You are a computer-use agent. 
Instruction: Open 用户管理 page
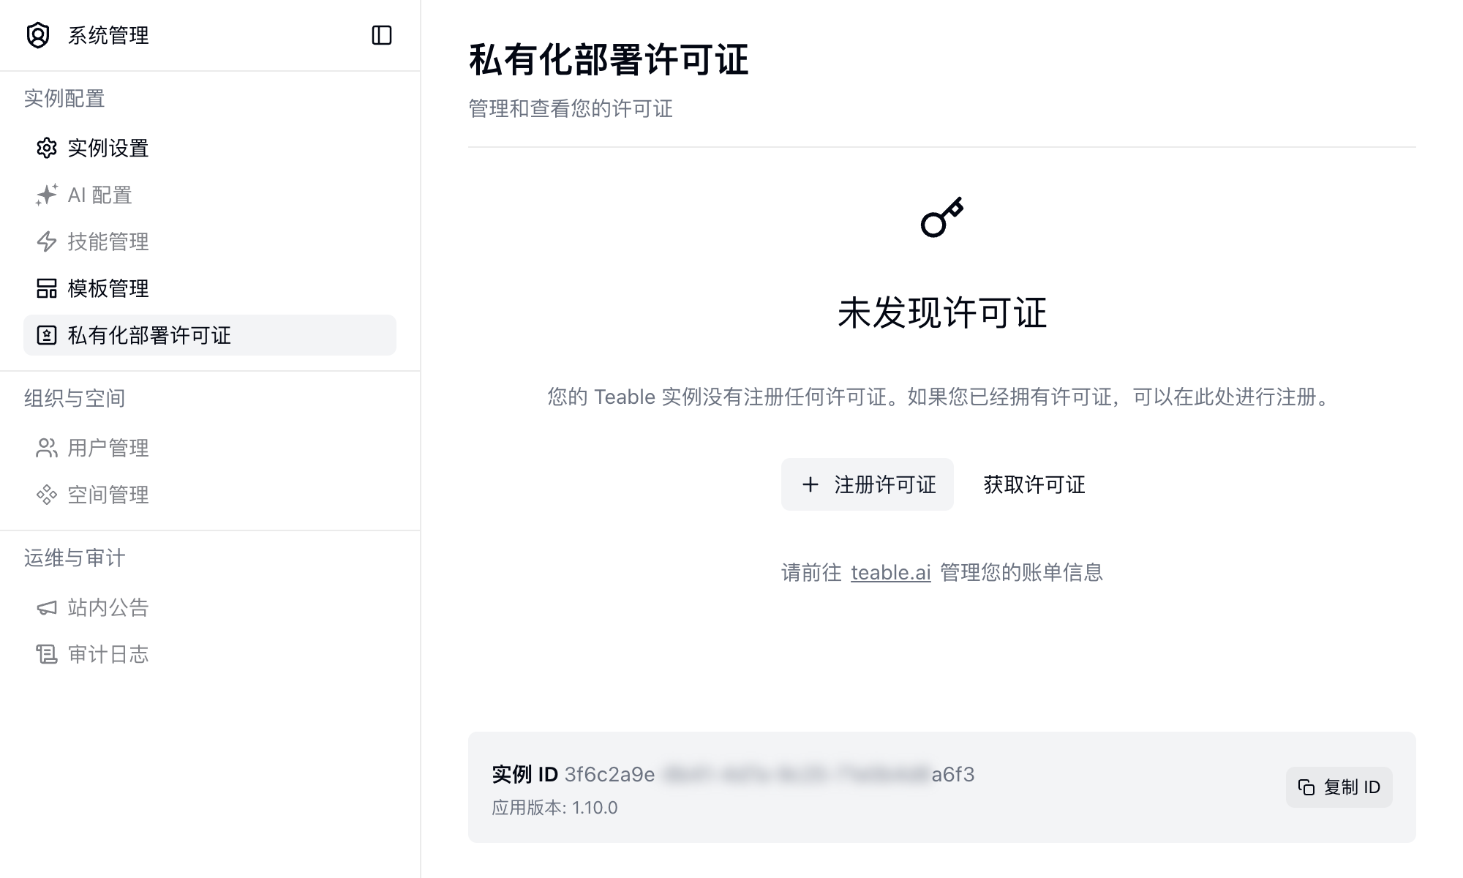pos(210,448)
